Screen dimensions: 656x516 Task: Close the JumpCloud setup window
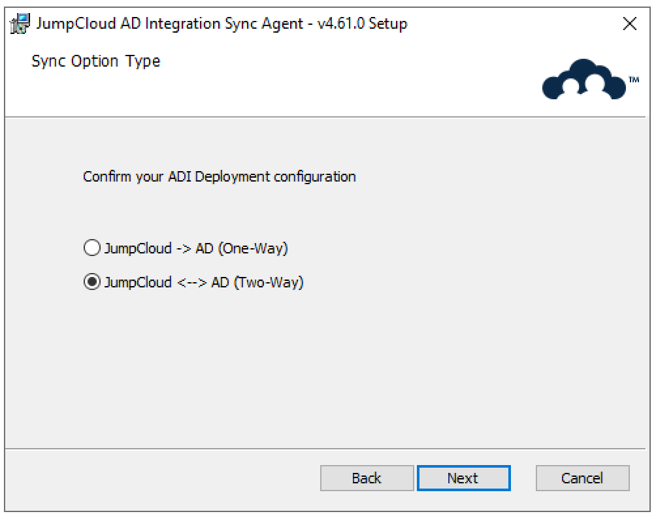point(630,24)
